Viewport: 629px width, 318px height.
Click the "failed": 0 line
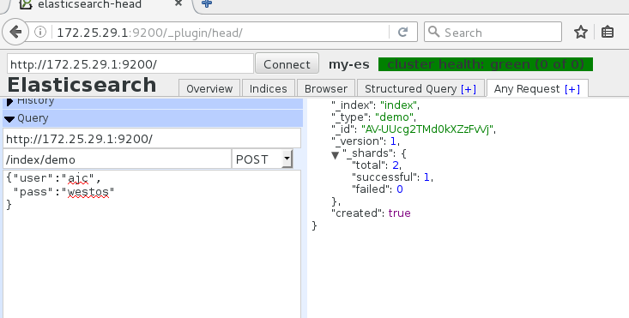pyautogui.click(x=377, y=189)
